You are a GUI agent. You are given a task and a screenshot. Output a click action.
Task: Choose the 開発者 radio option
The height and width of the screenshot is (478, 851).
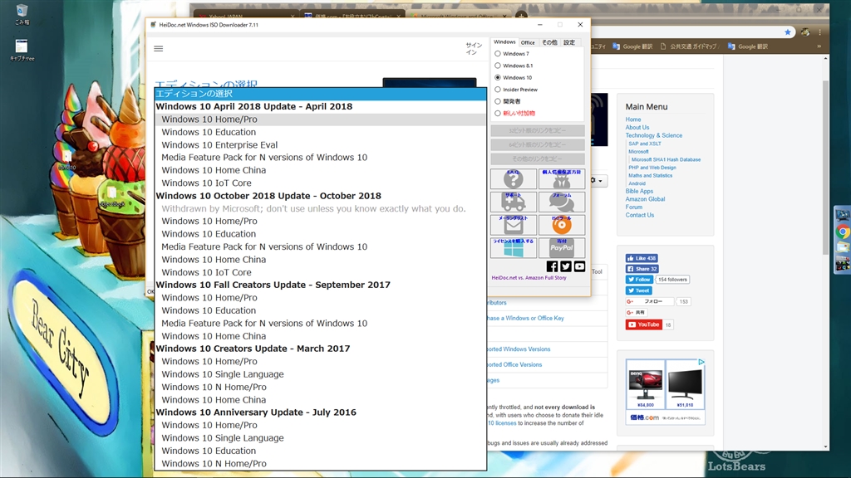point(498,101)
